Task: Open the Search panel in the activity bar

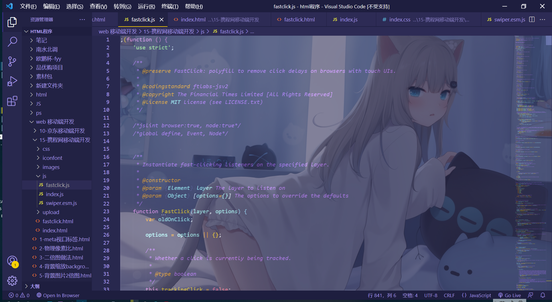Action: tap(12, 42)
